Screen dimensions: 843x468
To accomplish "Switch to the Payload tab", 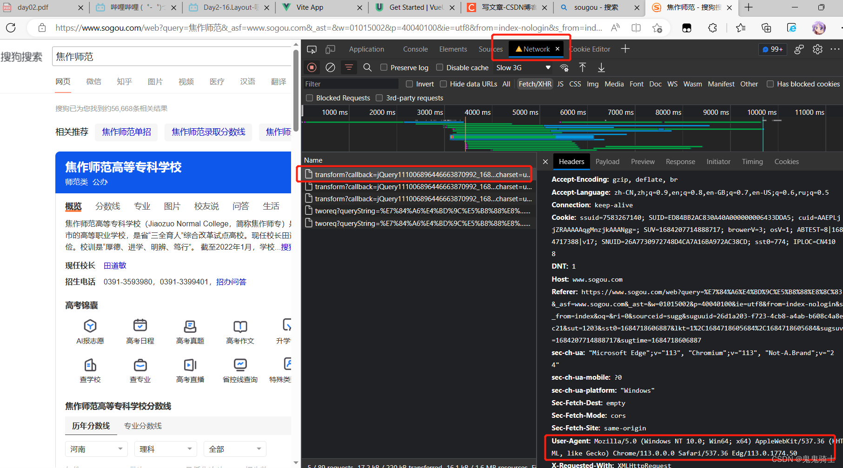I will (607, 161).
